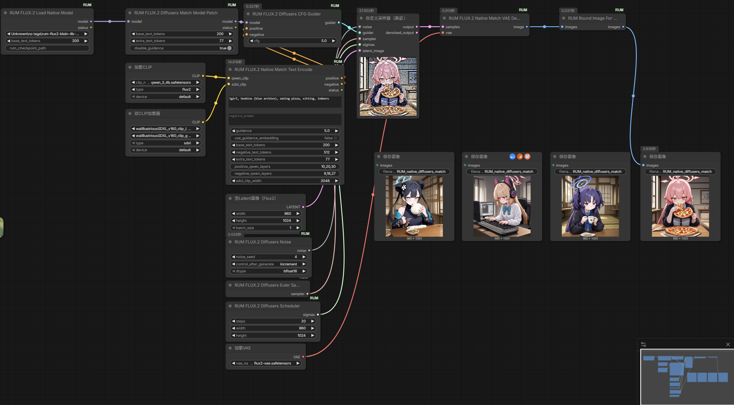
Task: Collapse the Native Match VAE Decode node
Action: [444, 18]
